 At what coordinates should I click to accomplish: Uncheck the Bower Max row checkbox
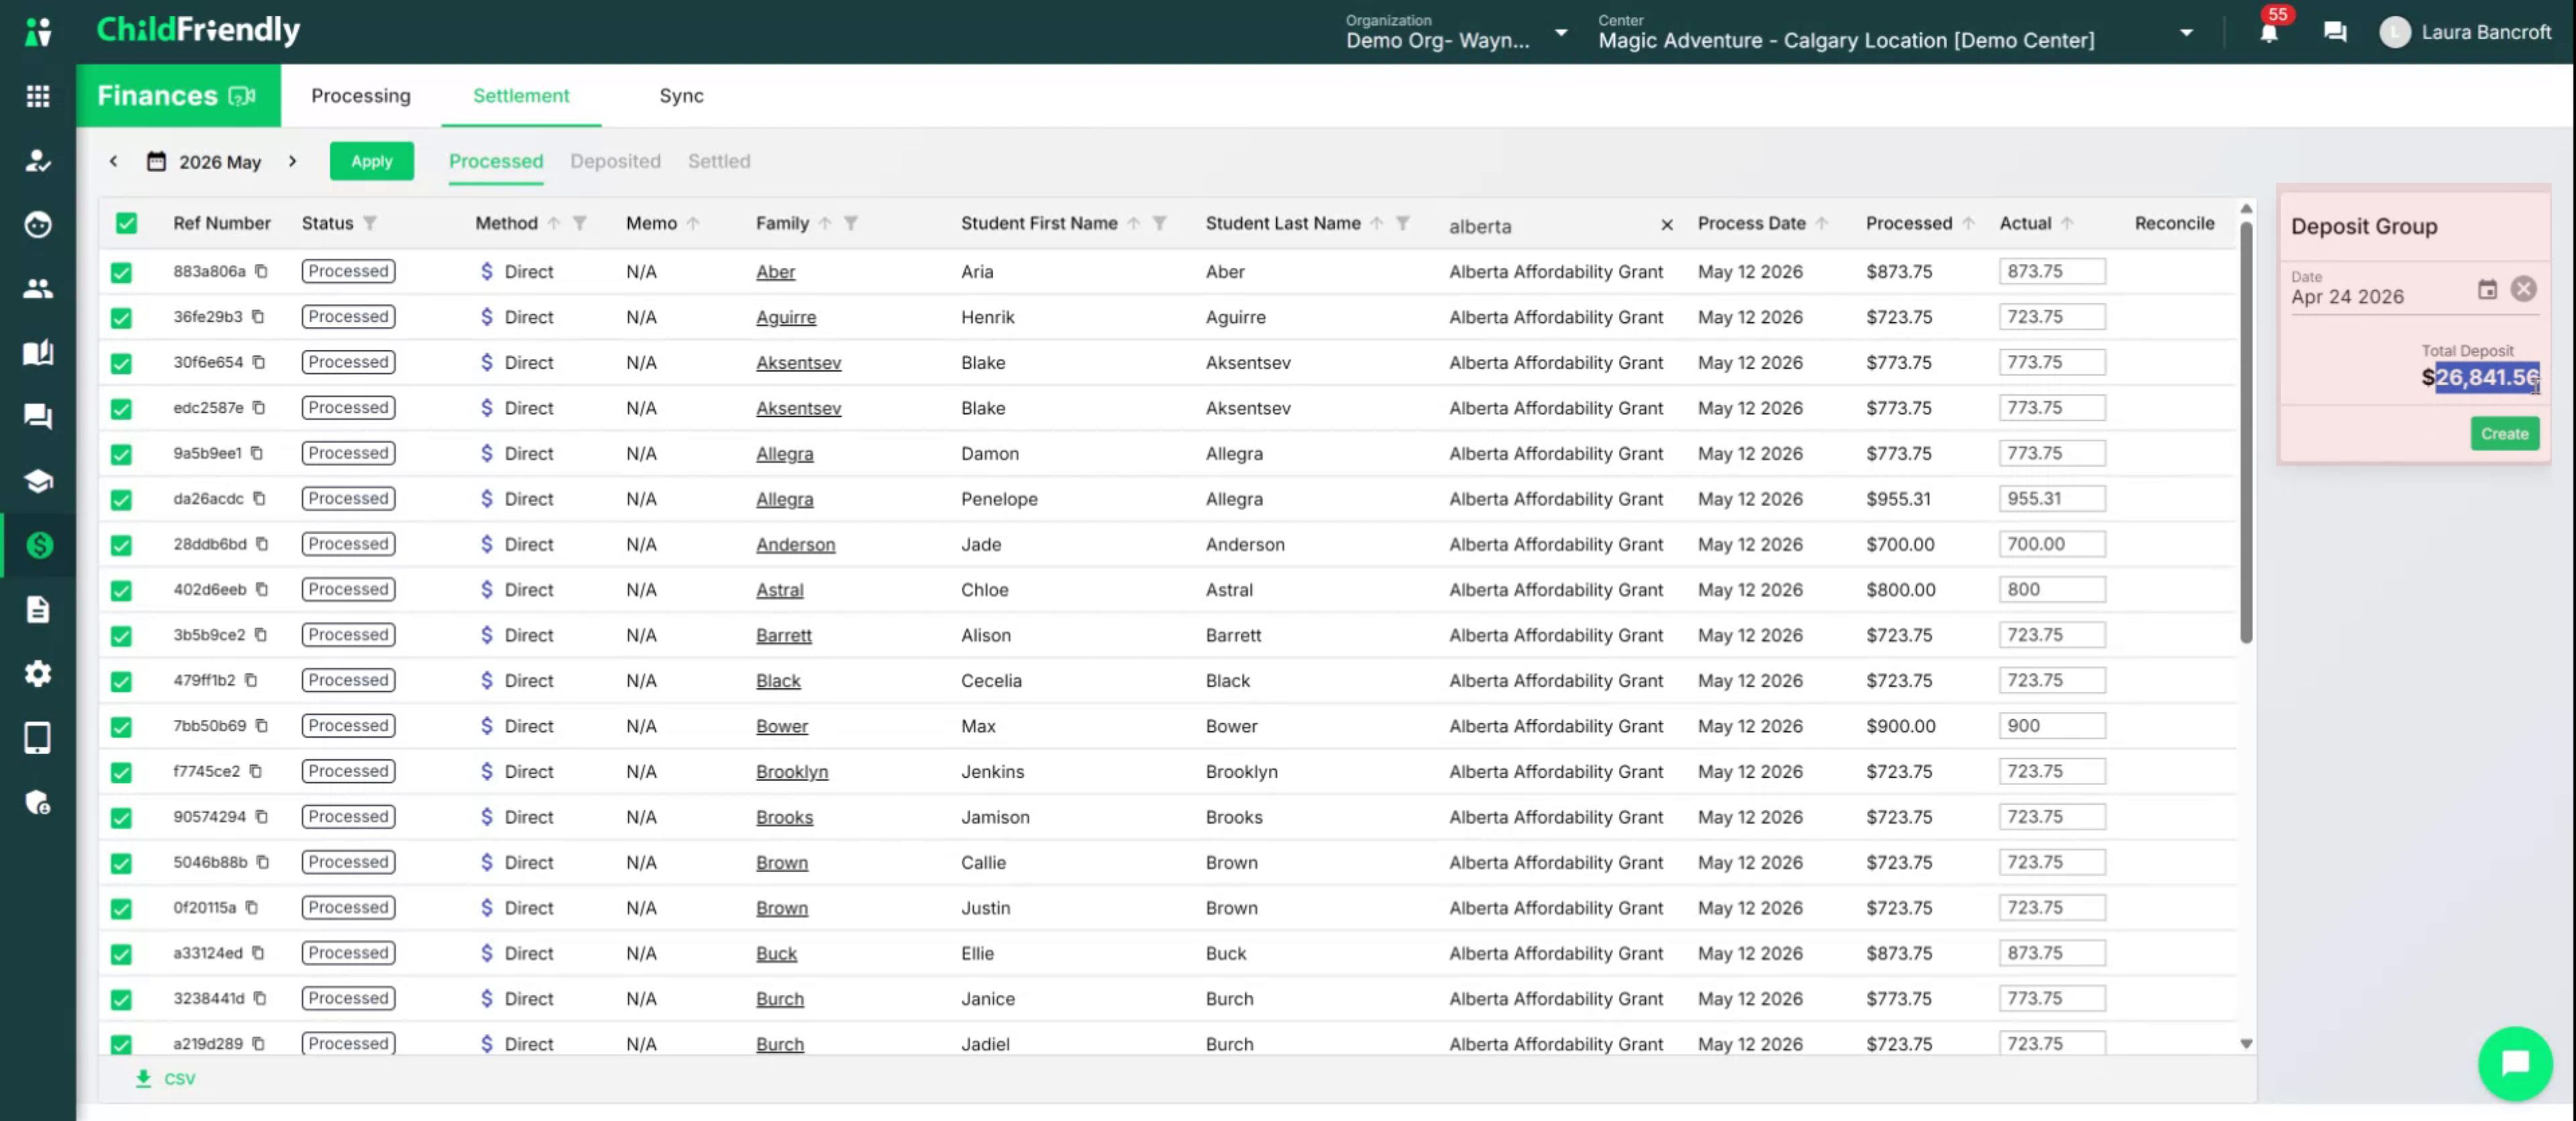(121, 727)
